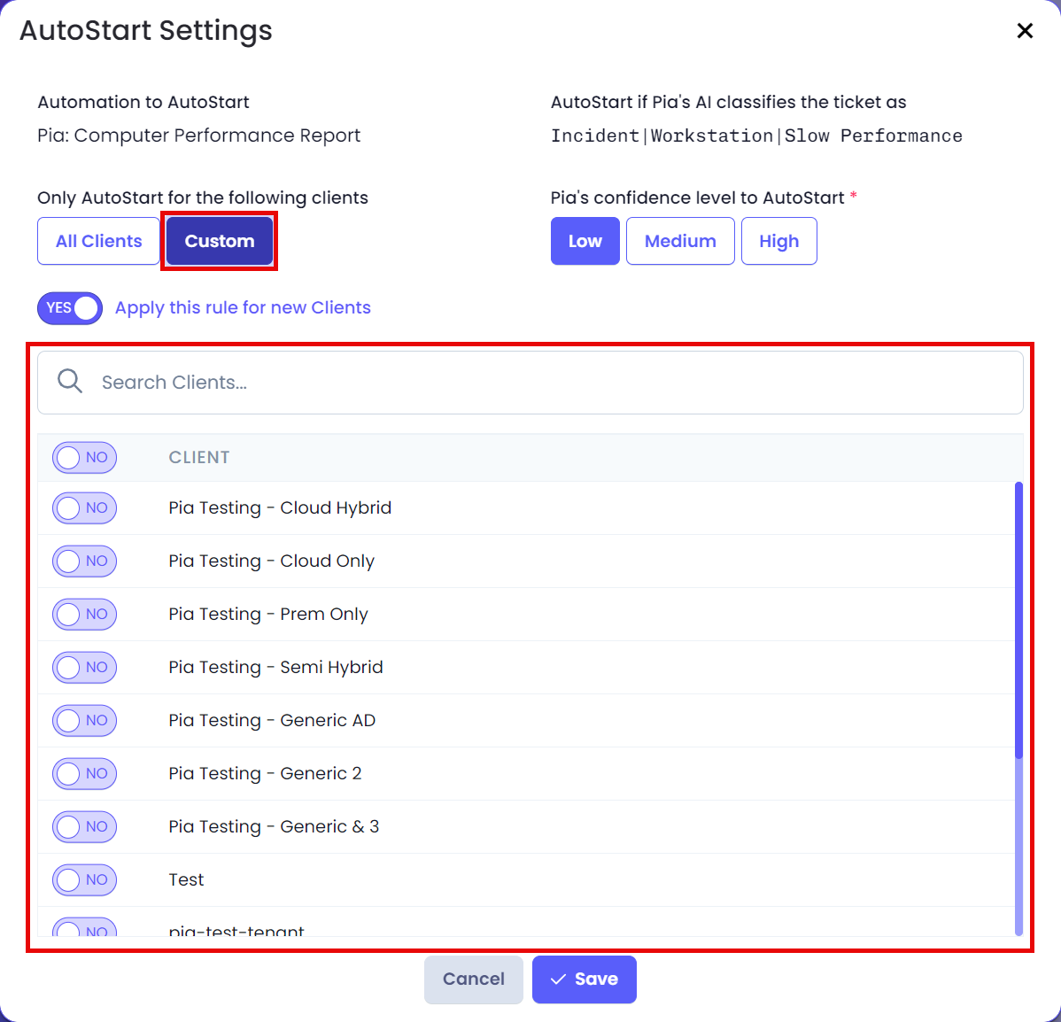
Task: Toggle Apply this rule for new Clients
Action: 70,308
